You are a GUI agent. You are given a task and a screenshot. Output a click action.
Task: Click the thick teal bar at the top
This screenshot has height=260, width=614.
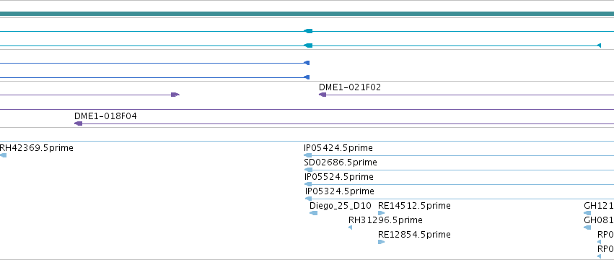click(x=307, y=14)
